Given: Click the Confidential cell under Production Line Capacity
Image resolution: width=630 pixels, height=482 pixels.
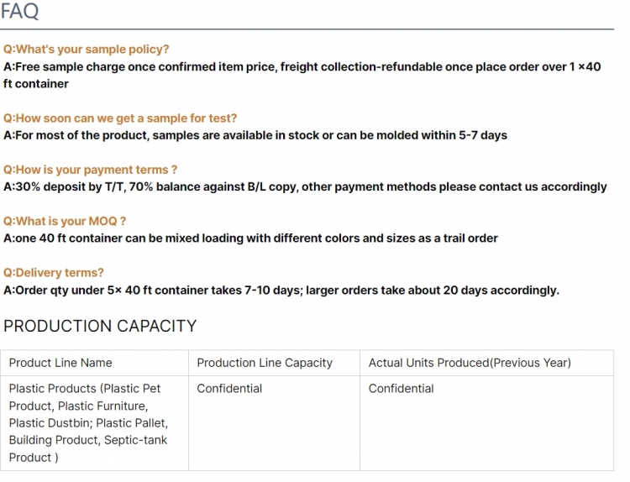Looking at the screenshot, I should 274,423.
